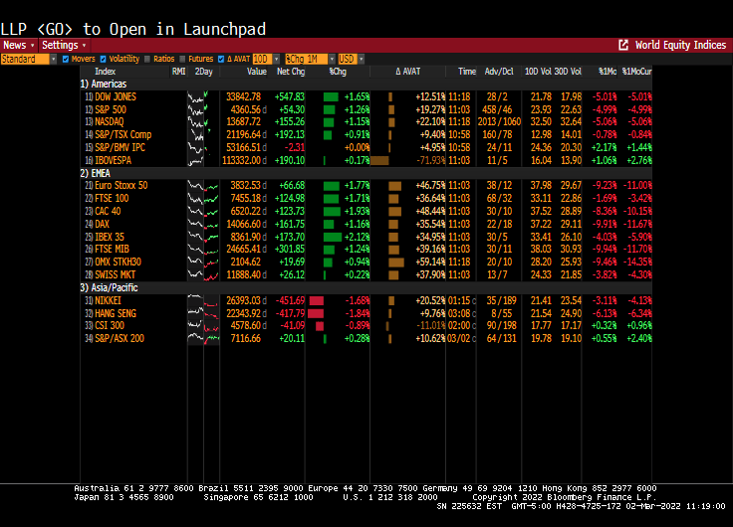Open the News menu

[18, 45]
